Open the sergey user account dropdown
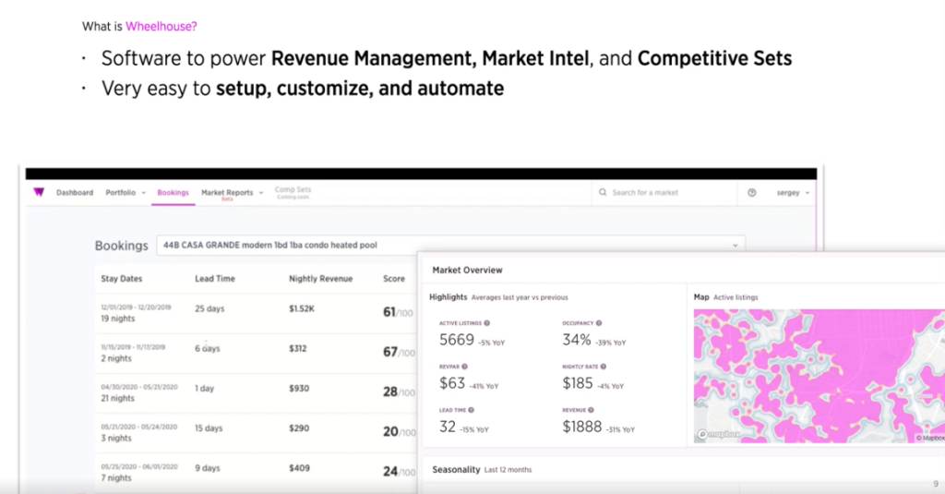Image resolution: width=945 pixels, height=494 pixels. (x=793, y=192)
